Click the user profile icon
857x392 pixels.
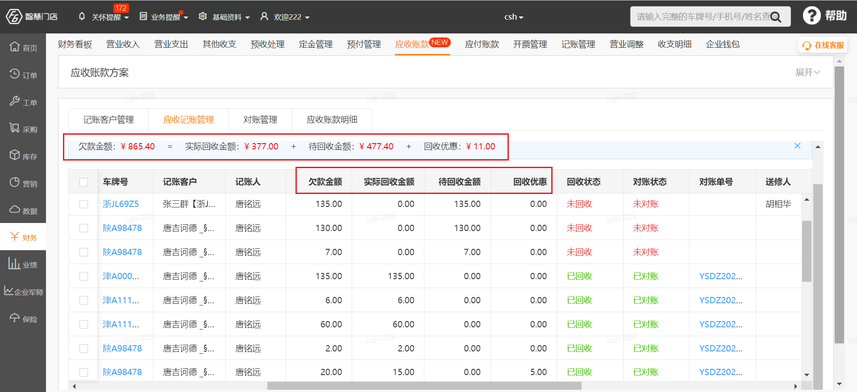click(264, 17)
